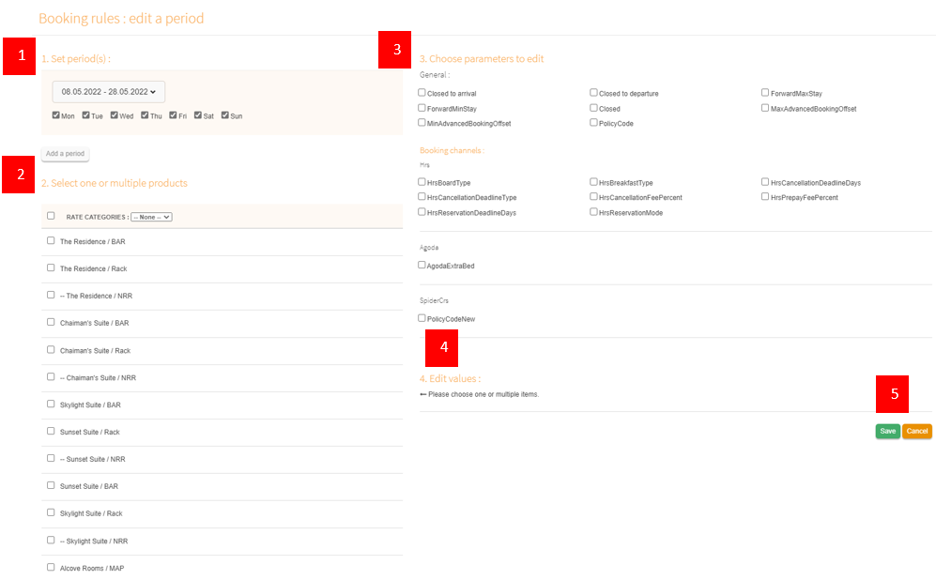Image resolution: width=936 pixels, height=580 pixels.
Task: Enable the PolicyCodeNew checkbox under SpiderCrs
Action: point(422,318)
